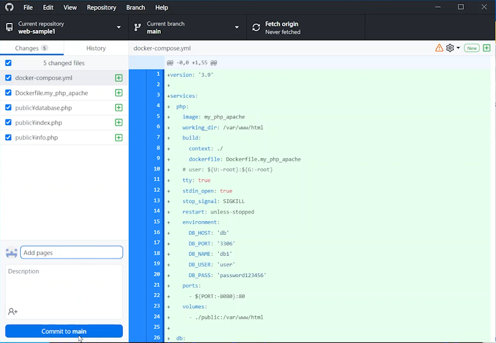Click the green plus icon at top right
Viewport: 496px width, 343px height.
coord(487,48)
